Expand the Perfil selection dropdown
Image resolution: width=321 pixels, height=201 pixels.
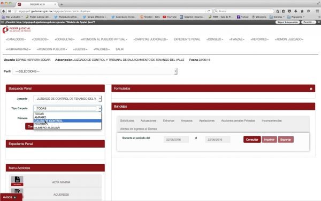95,71
